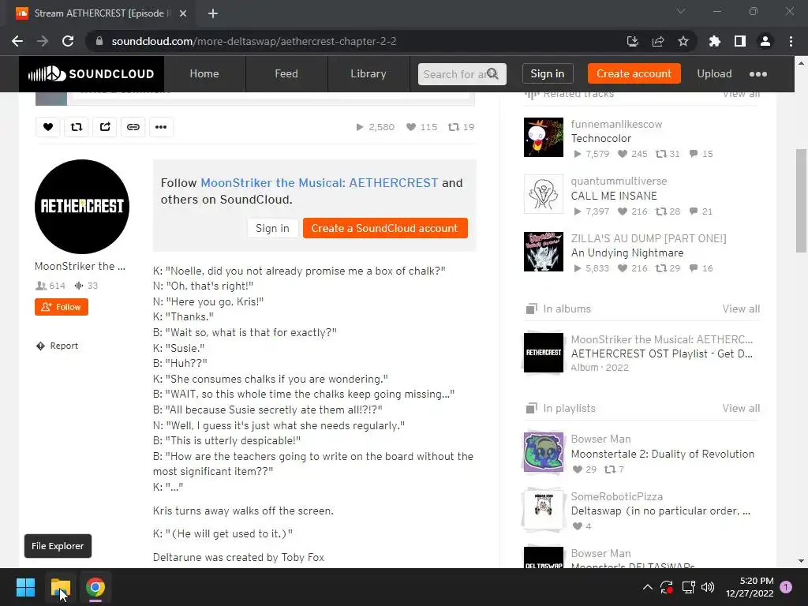Open Technocolor track thumbnail
This screenshot has height=606, width=808.
click(x=544, y=137)
